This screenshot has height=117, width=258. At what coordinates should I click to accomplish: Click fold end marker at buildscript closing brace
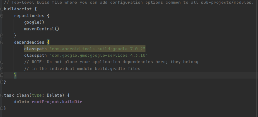point(2,82)
